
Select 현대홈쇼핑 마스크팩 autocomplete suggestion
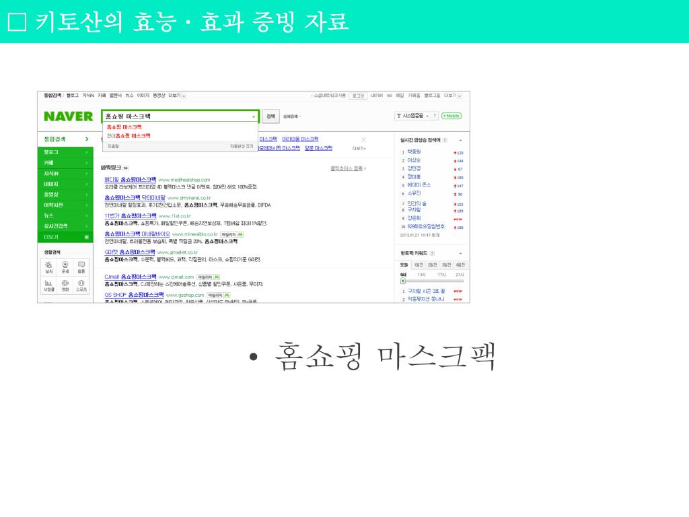tap(129, 136)
